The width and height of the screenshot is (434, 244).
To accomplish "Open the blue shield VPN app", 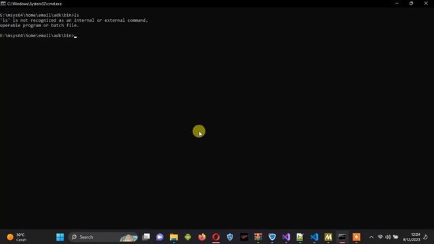I will [x=272, y=237].
